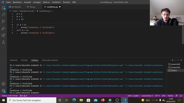The width and height of the screenshot is (184, 103).
Task: Open the Datei menu
Action: (8, 2)
